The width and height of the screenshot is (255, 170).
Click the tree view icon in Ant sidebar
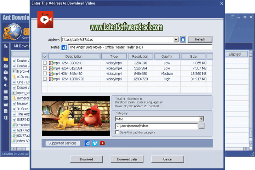6,46
